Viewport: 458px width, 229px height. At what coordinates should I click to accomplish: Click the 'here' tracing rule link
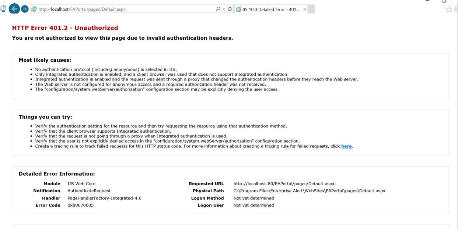tap(346, 146)
